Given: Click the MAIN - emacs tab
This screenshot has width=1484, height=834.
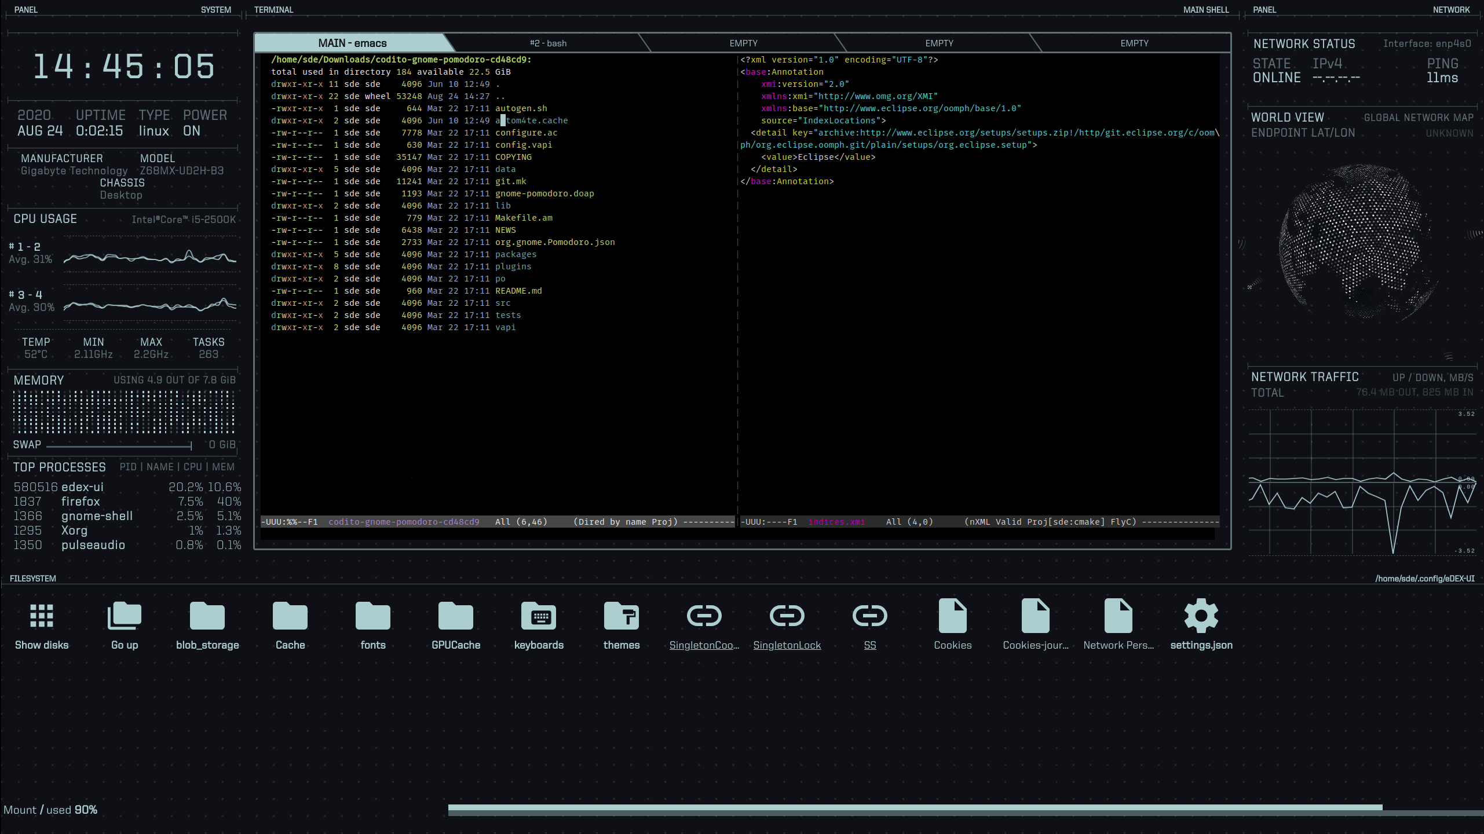Looking at the screenshot, I should (353, 43).
